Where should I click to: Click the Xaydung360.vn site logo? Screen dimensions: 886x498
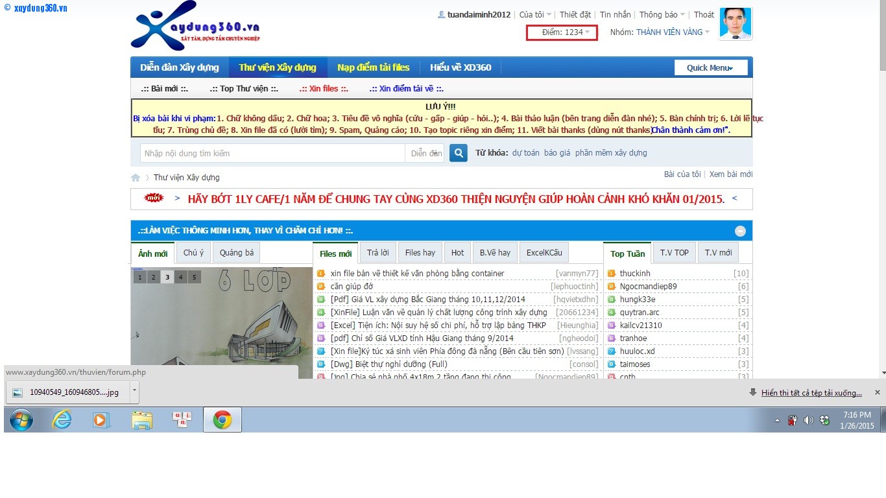click(x=195, y=26)
